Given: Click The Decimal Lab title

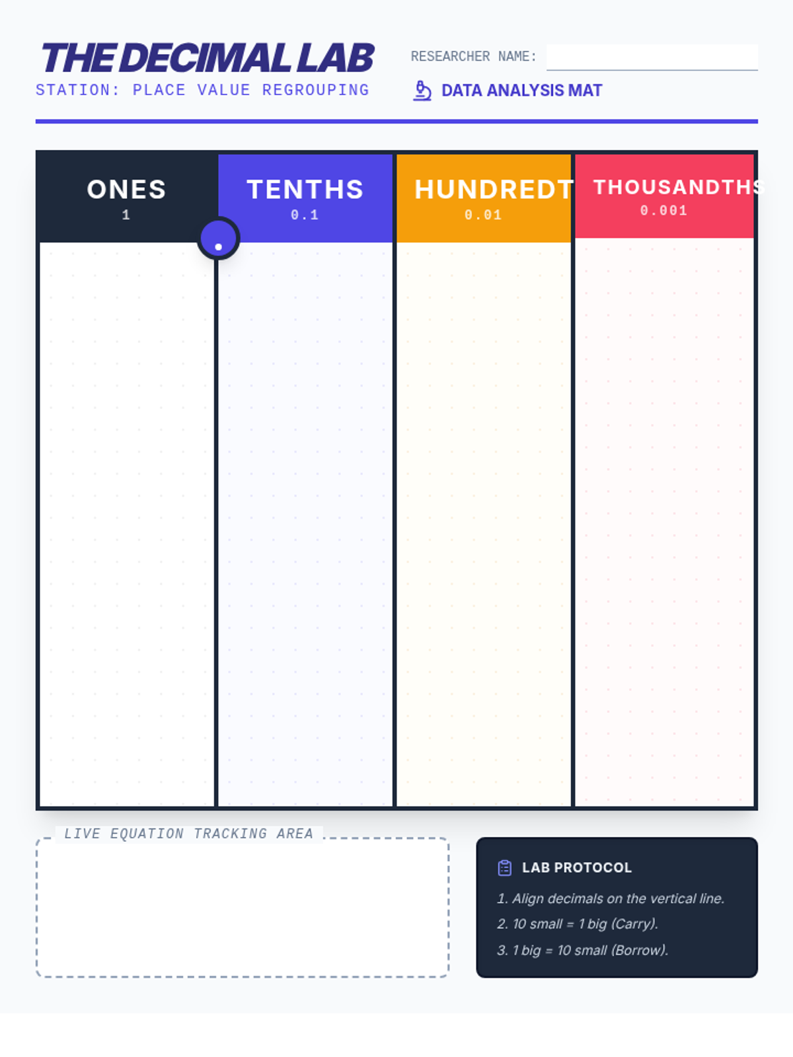Looking at the screenshot, I should (x=208, y=58).
